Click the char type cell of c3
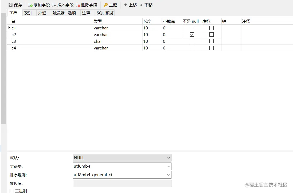 pyautogui.click(x=118, y=41)
